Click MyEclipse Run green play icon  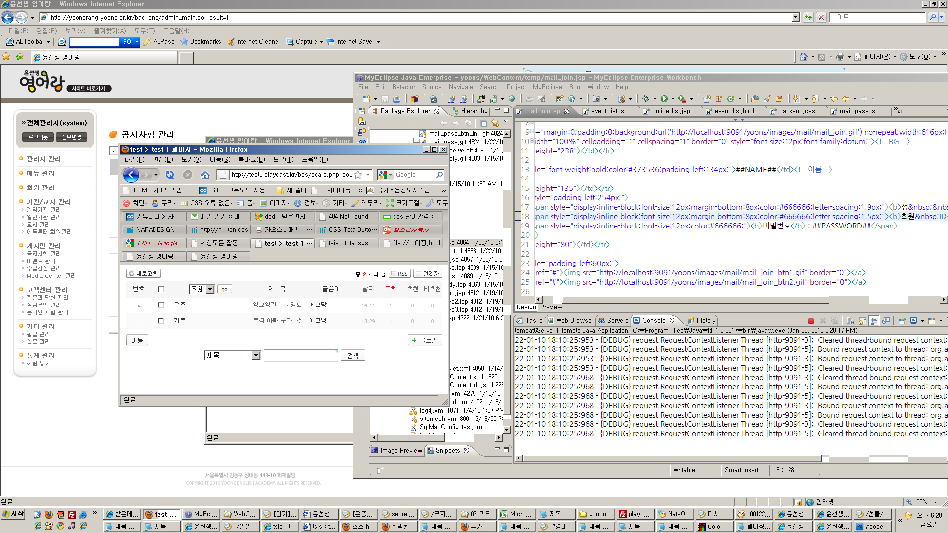click(664, 99)
